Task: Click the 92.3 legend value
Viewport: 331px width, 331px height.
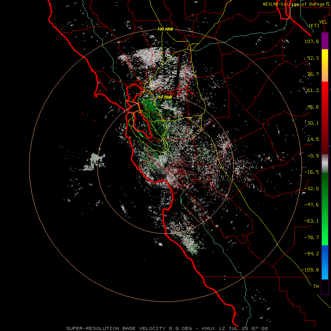Action: click(x=313, y=58)
